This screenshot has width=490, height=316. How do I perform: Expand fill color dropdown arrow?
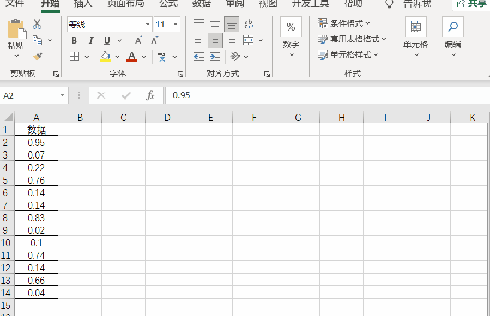click(117, 57)
